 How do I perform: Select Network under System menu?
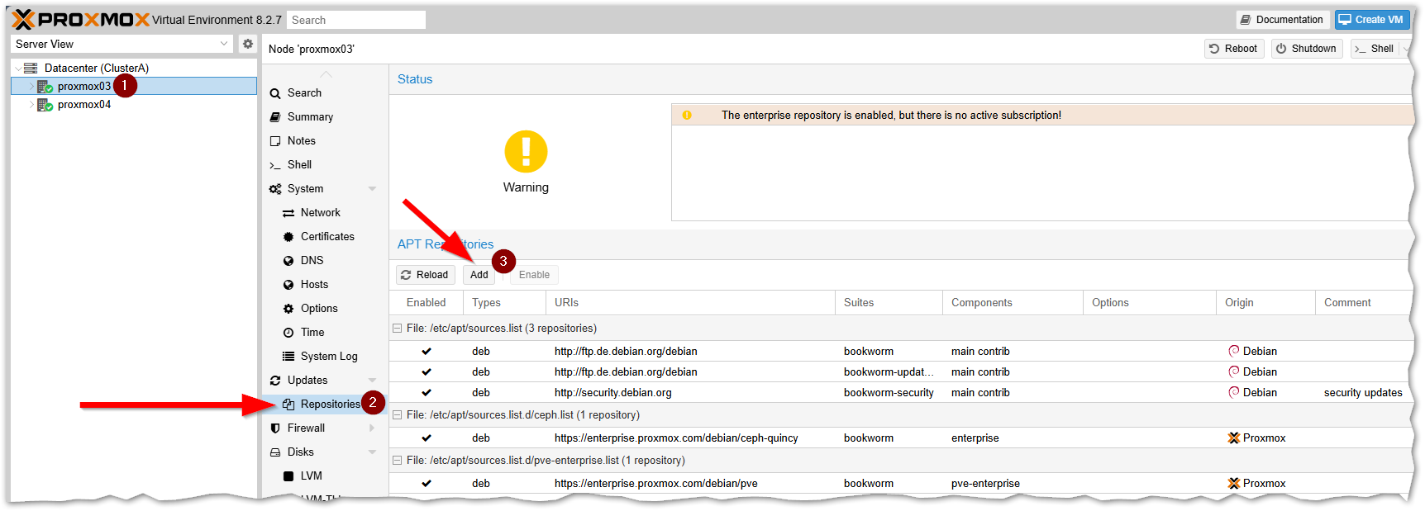coord(320,213)
